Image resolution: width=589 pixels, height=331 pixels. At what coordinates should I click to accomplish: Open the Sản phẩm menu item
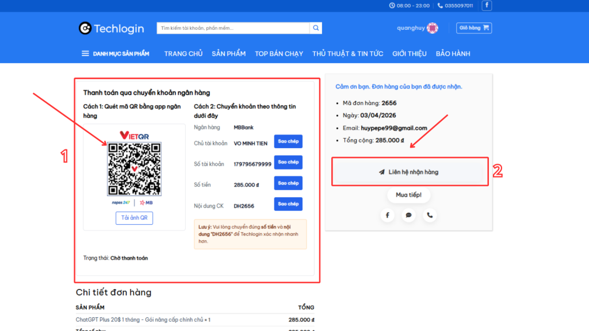pyautogui.click(x=228, y=53)
